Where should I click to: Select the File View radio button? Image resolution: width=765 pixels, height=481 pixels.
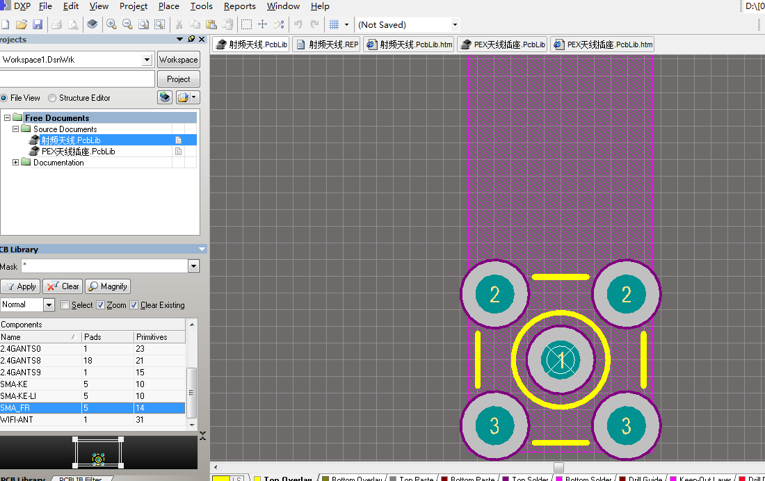pos(4,98)
